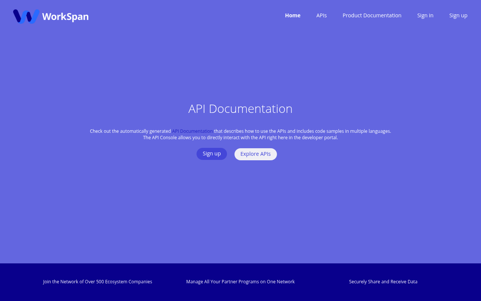Follow the inline API Documentation link
481x301 pixels.
192,131
